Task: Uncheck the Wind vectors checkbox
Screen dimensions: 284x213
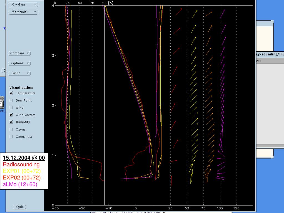Action: 11,115
